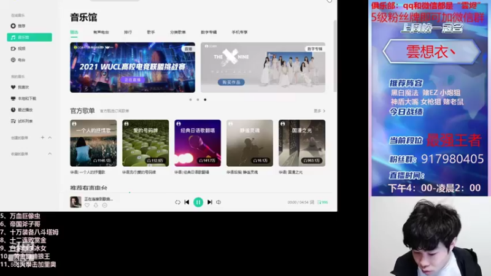Open the volume control
491x276 pixels.
tap(218, 202)
